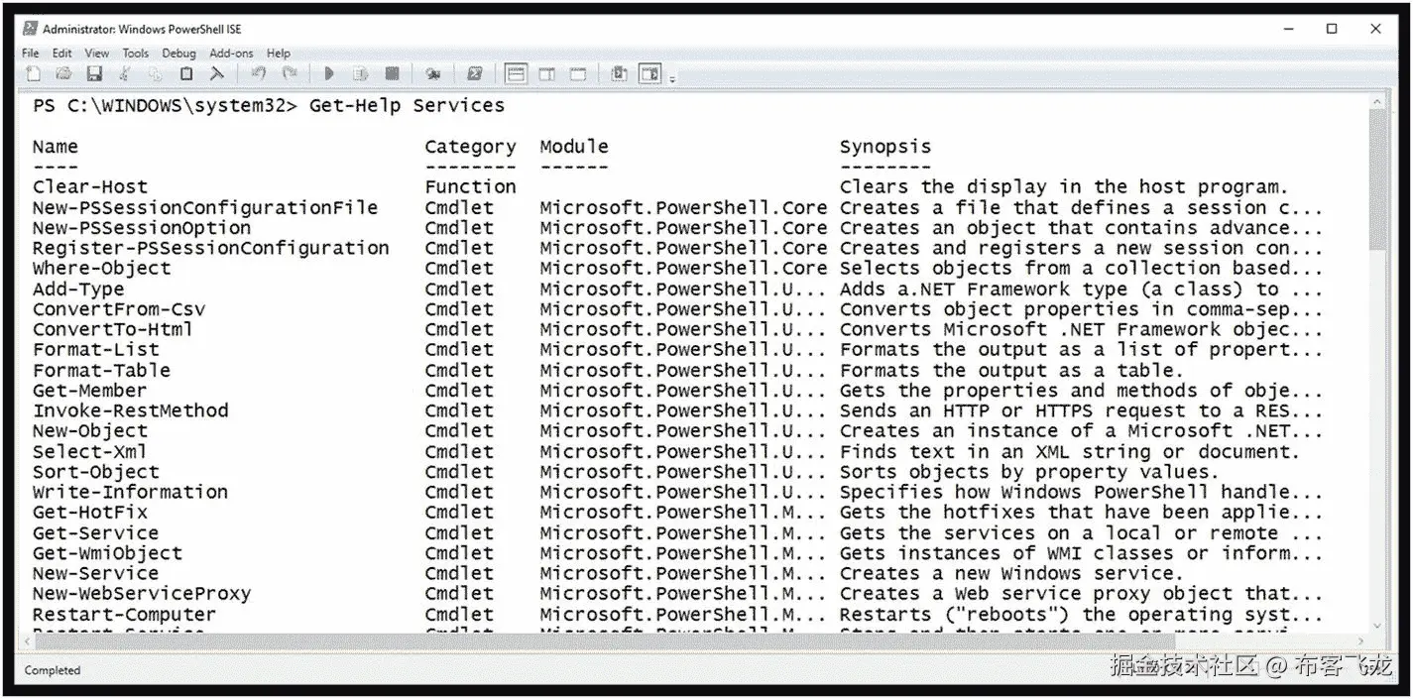Stop the running operation
The width and height of the screenshot is (1413, 699).
click(x=391, y=73)
